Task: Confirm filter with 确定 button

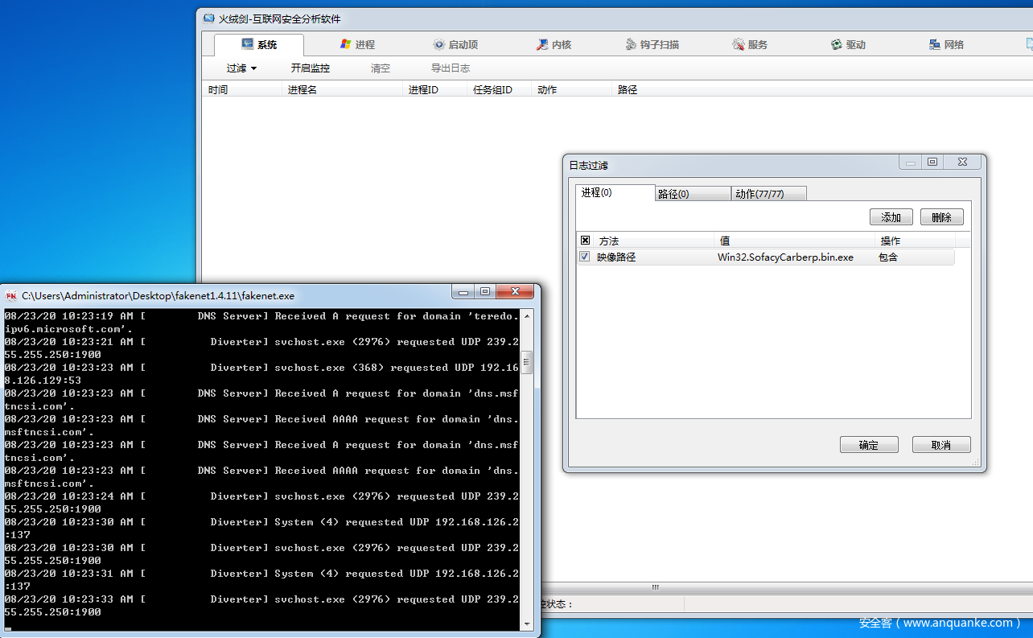Action: click(x=869, y=445)
